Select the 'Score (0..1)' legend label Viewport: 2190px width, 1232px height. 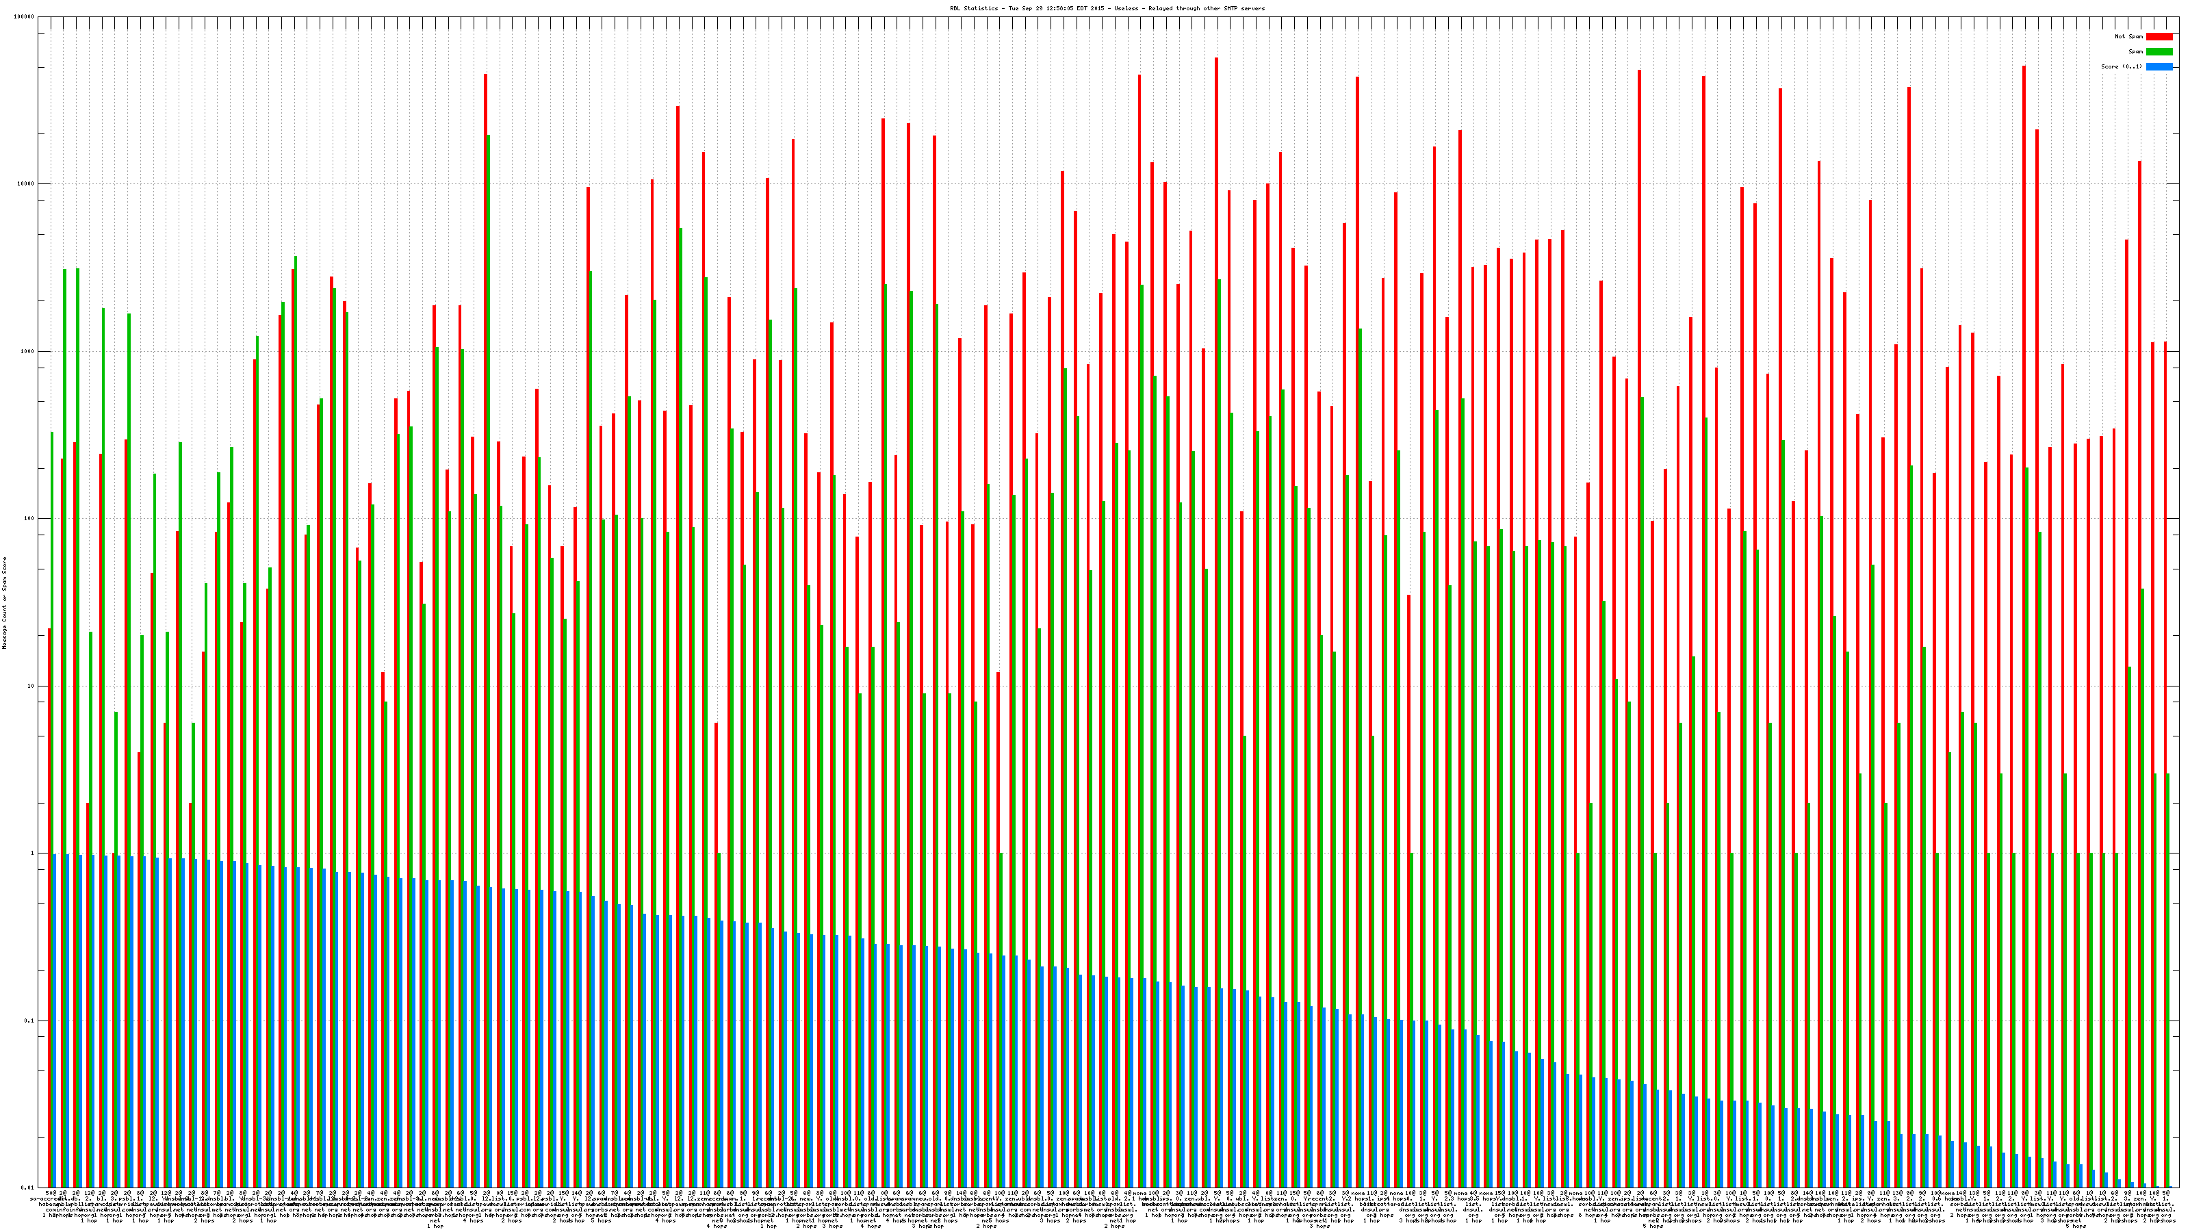tap(2121, 66)
